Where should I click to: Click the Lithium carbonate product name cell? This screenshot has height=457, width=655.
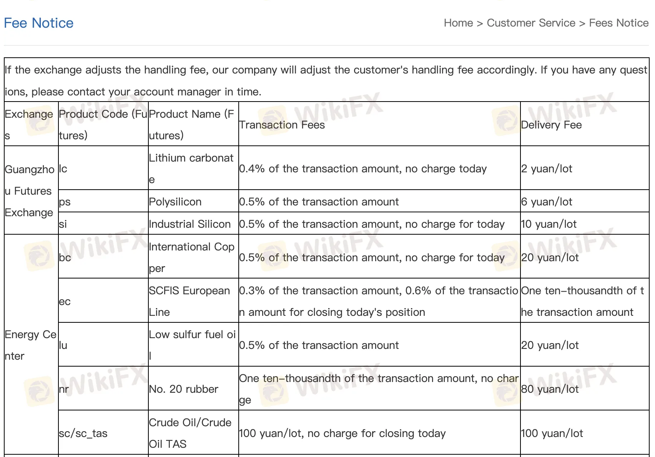click(191, 168)
